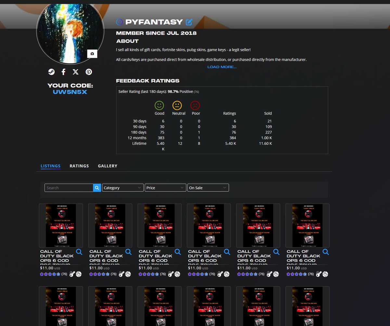Switch to the Gallery tab

108,166
